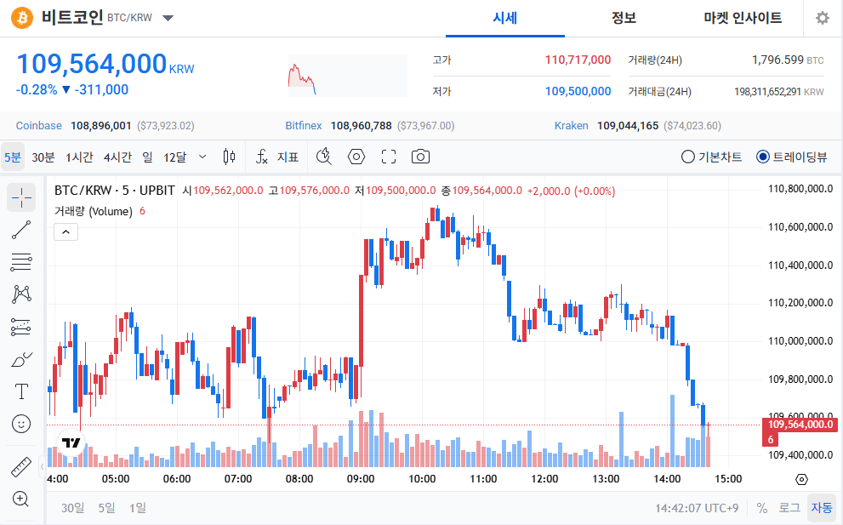Viewport: 843px width, 525px height.
Task: Set chart range to 30일
Action: tap(72, 508)
